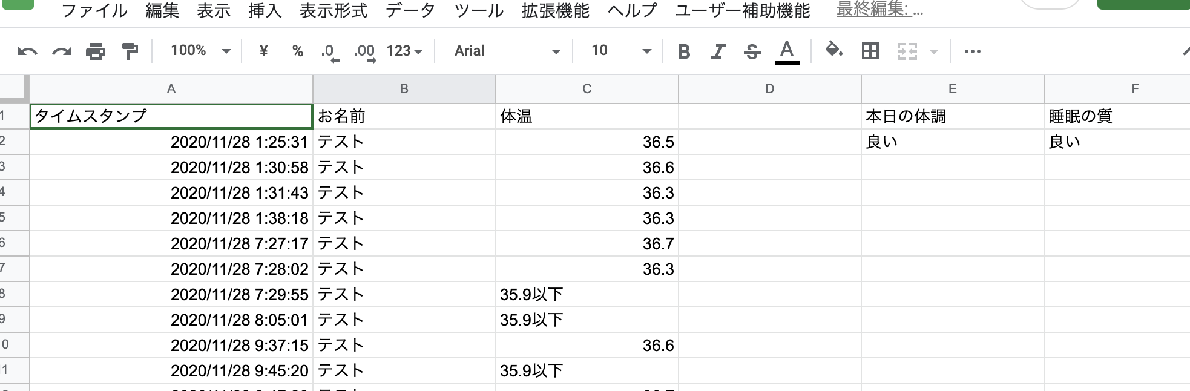The image size is (1190, 391).
Task: Open the 挿入 menu
Action: tap(265, 11)
